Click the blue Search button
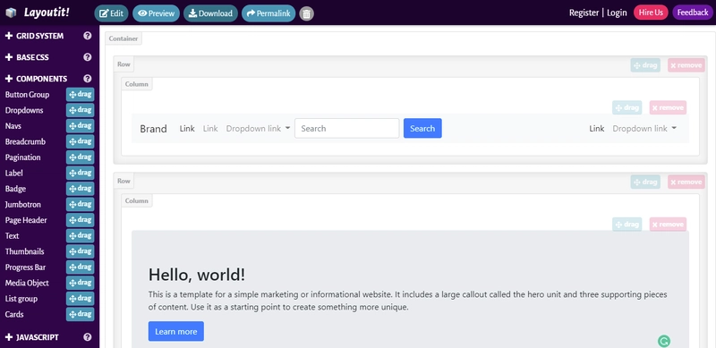 point(422,128)
